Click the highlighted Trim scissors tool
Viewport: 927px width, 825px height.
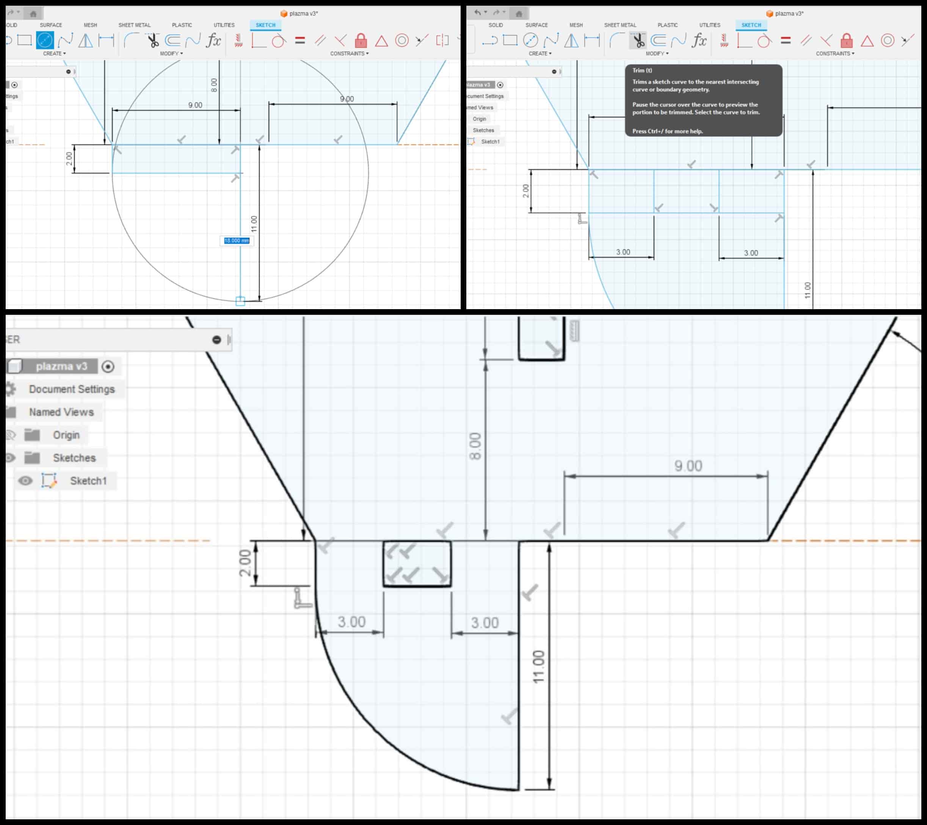pyautogui.click(x=638, y=41)
